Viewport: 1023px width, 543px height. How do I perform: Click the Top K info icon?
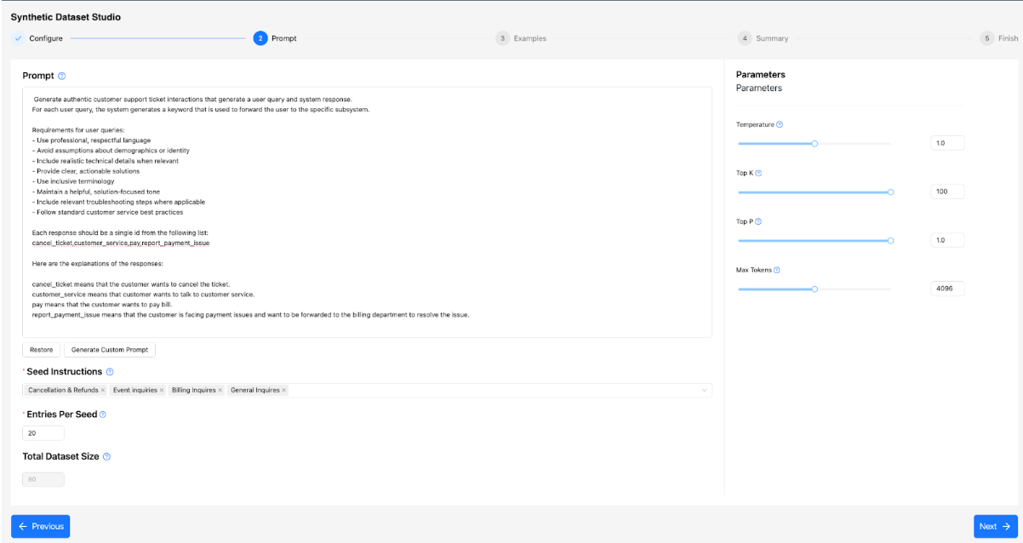coord(758,174)
